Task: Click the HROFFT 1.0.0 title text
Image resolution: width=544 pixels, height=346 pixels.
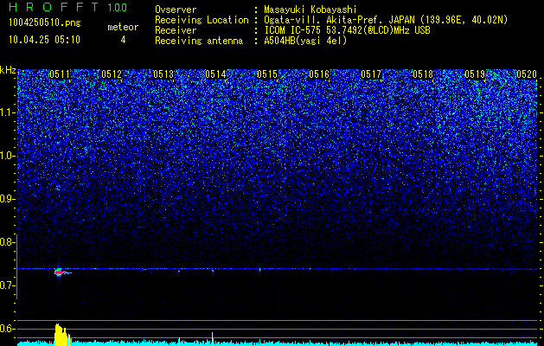Action: 68,7
